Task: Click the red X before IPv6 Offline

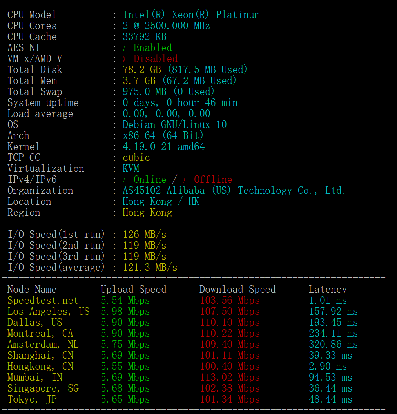Action: click(185, 180)
